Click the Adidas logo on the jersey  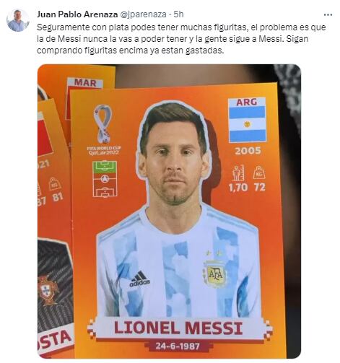point(139,279)
